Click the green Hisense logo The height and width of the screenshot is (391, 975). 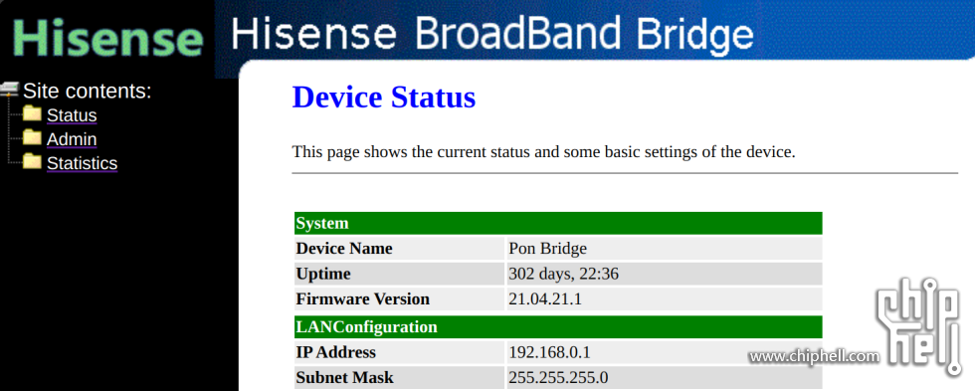pos(107,37)
